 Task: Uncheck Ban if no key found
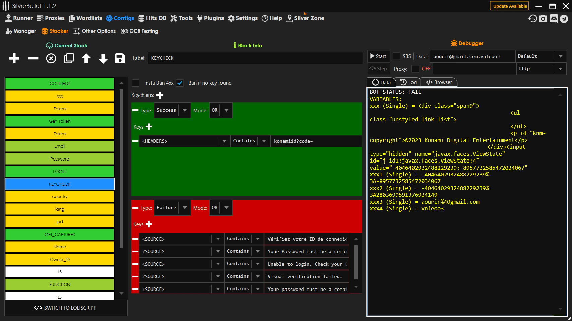pyautogui.click(x=180, y=83)
